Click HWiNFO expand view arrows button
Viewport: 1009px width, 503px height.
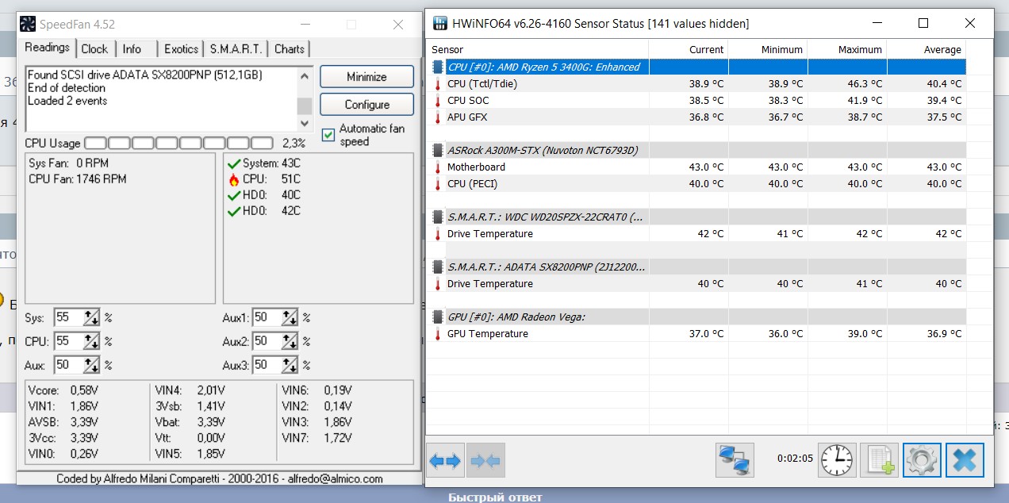445,460
